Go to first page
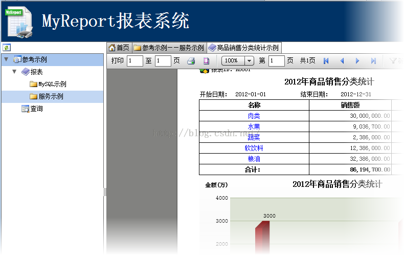 pyautogui.click(x=326, y=61)
